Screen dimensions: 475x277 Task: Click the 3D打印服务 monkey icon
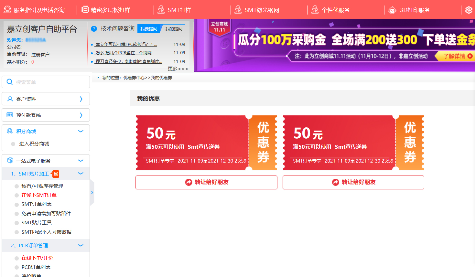pos(392,10)
